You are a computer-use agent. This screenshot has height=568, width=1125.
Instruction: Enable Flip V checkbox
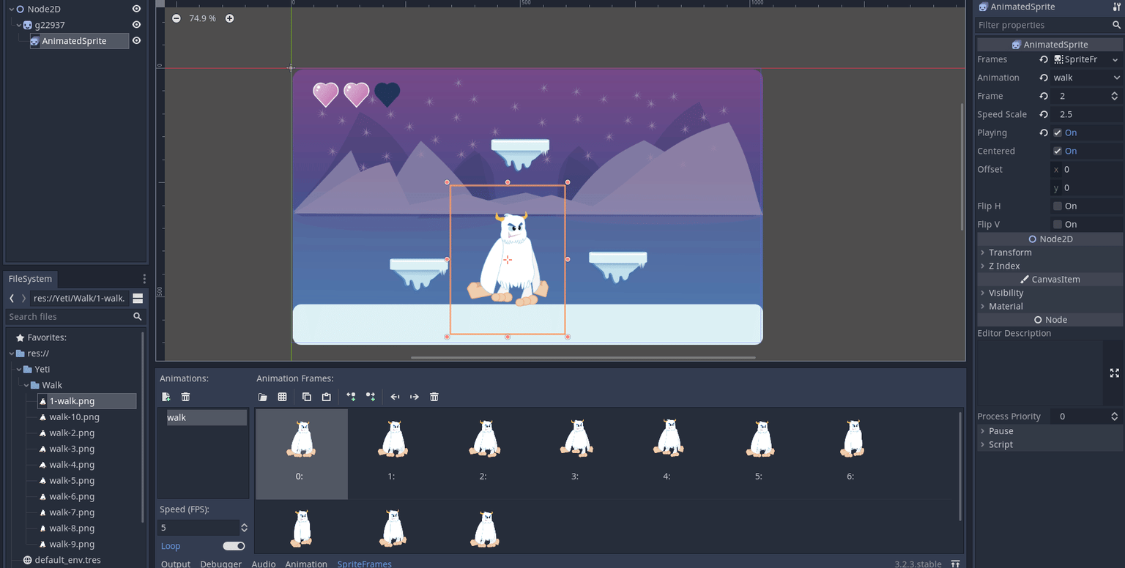click(x=1058, y=224)
